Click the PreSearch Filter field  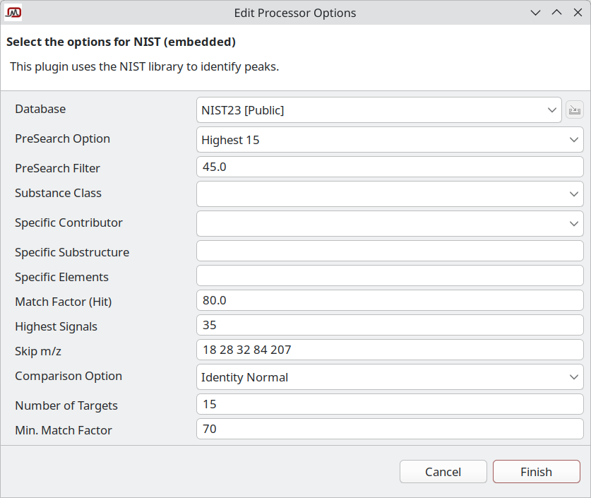pos(390,167)
